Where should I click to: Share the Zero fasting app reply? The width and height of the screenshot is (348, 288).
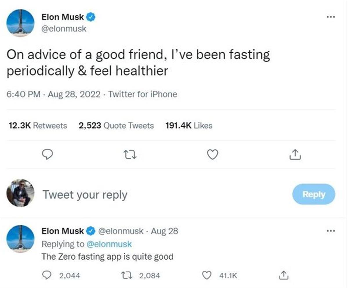point(283,276)
